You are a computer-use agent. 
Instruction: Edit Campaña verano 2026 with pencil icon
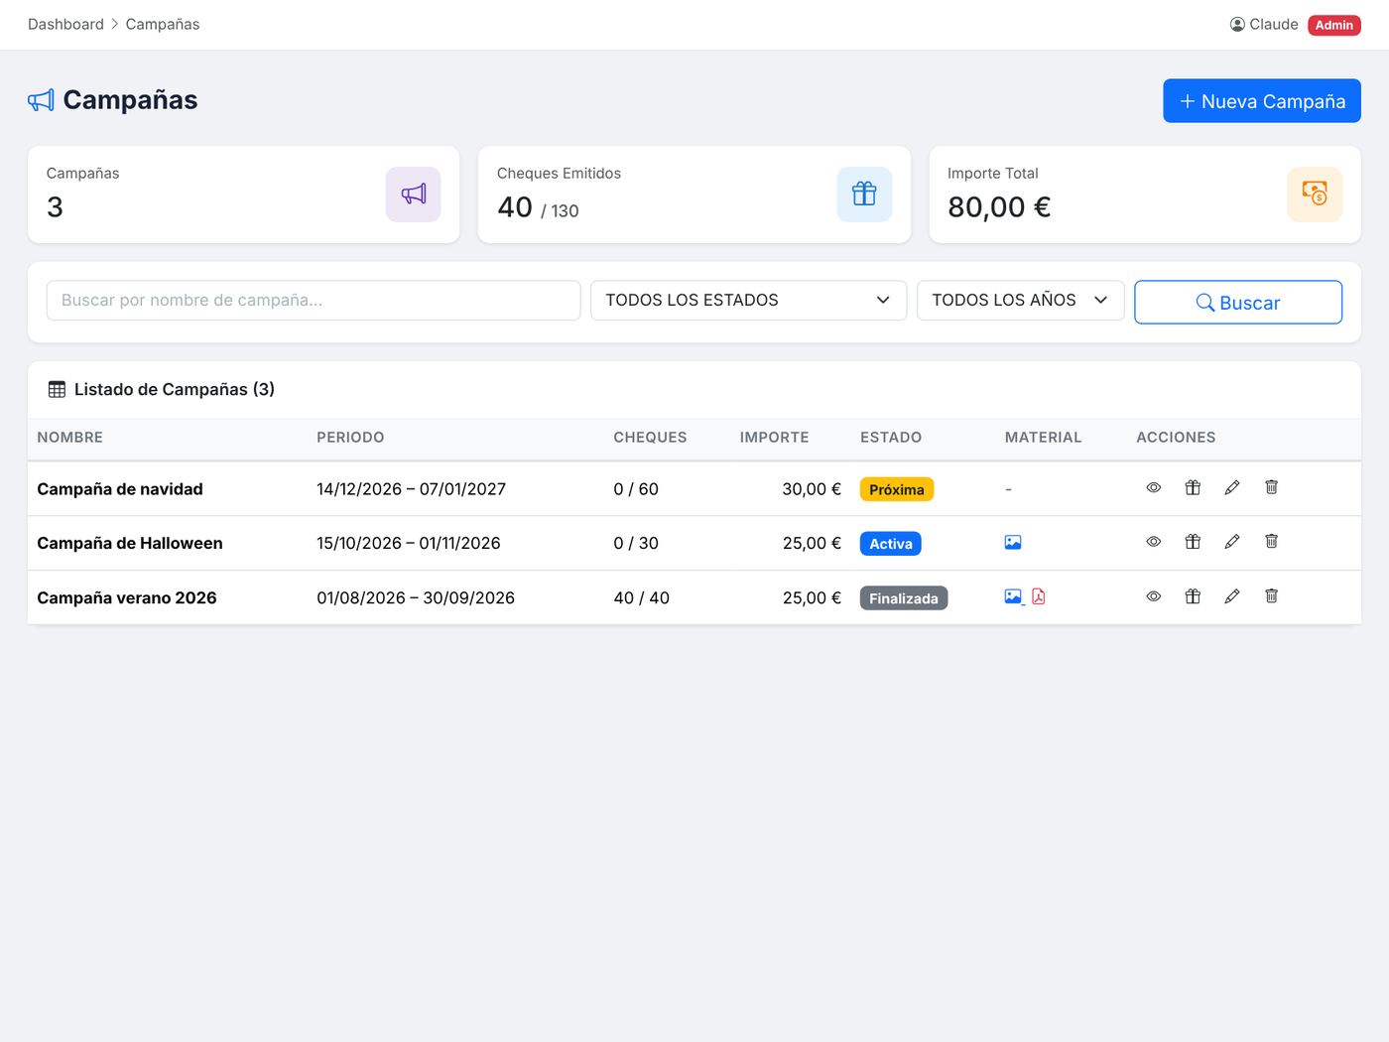(x=1232, y=596)
